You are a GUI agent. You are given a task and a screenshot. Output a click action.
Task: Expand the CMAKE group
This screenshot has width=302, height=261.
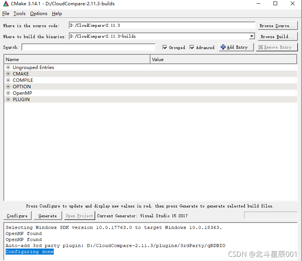coord(8,74)
